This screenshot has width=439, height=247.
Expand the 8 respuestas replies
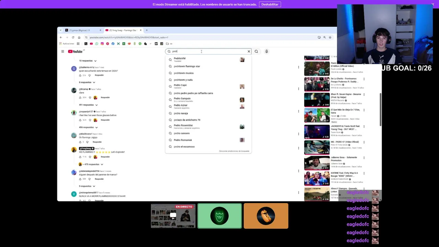pyautogui.click(x=87, y=82)
